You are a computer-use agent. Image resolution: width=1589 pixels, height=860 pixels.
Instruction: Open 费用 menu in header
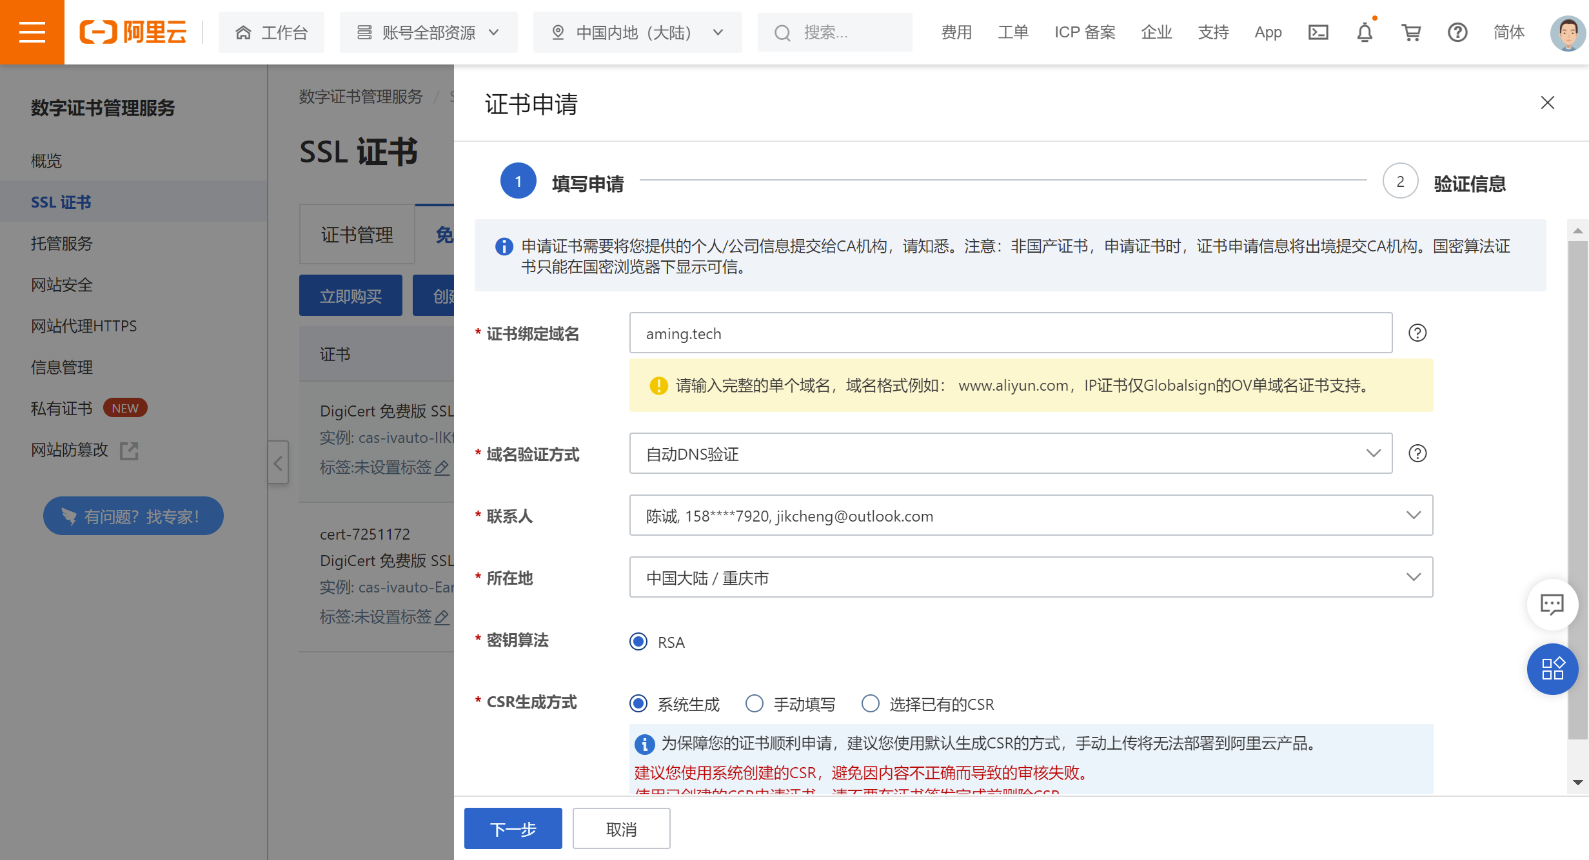click(x=956, y=32)
